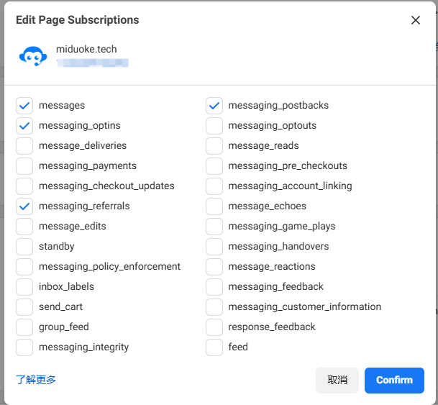This screenshot has height=405, width=438.
Task: Uncheck the messages subscription checkbox
Action: pos(24,106)
